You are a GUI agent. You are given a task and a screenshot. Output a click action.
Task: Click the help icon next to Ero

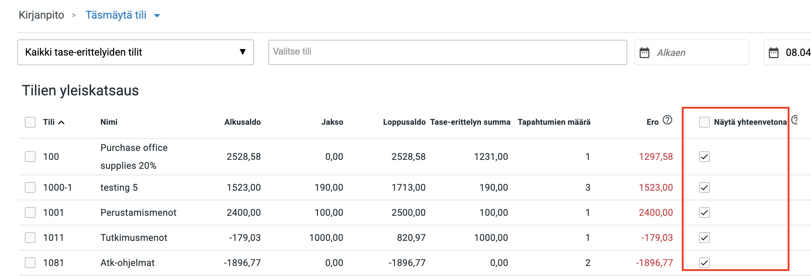pos(667,120)
